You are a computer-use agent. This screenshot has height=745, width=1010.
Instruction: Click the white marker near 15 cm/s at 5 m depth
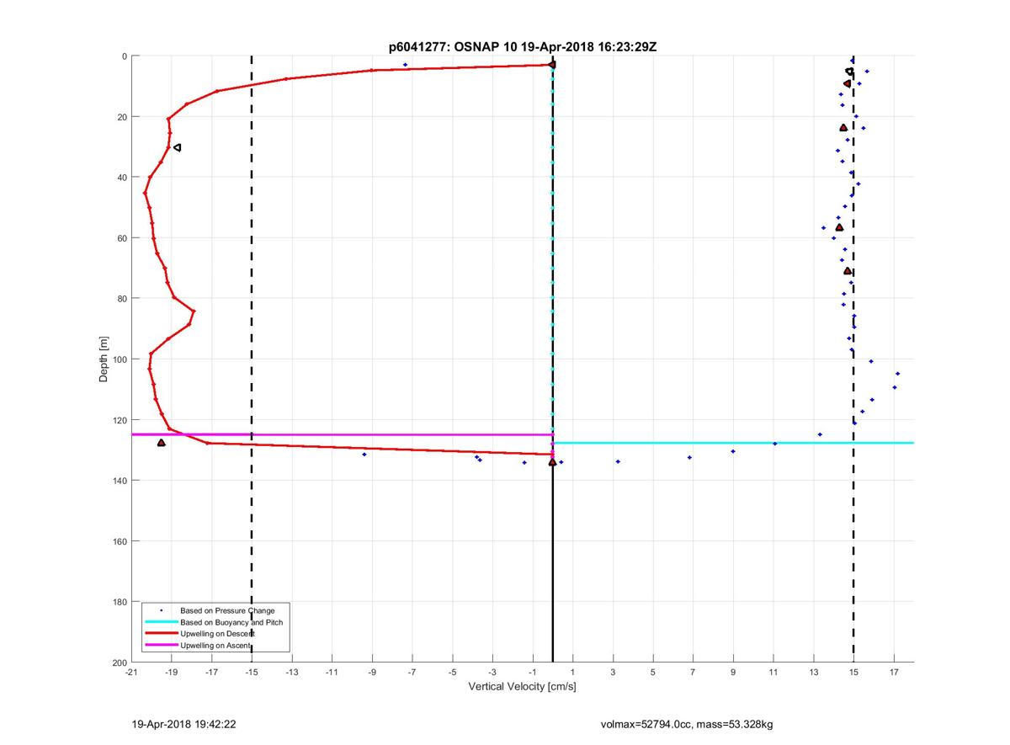[x=849, y=72]
